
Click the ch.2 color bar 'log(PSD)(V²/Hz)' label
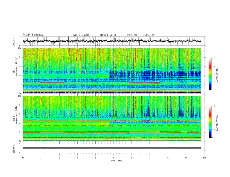pos(217,123)
